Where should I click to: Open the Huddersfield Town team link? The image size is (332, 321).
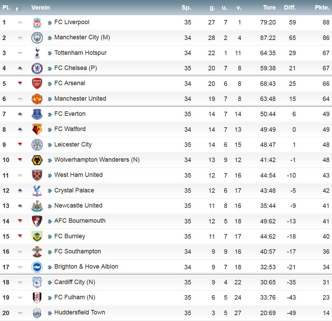point(80,312)
